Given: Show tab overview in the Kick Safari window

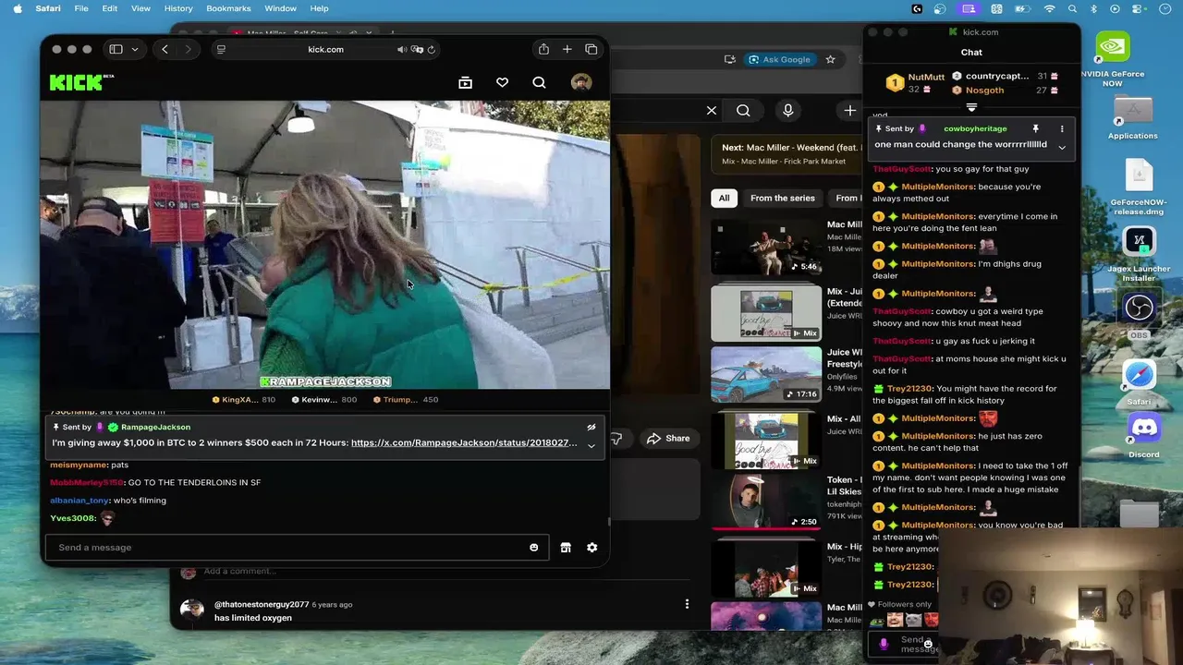Looking at the screenshot, I should 591,49.
